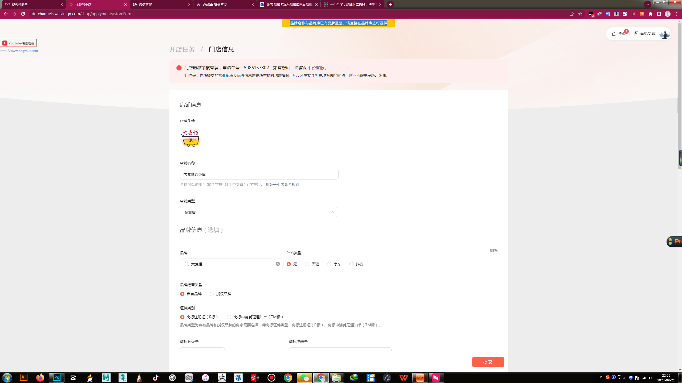
Task: Clear the 大麦柜 brand search field
Action: 278,264
